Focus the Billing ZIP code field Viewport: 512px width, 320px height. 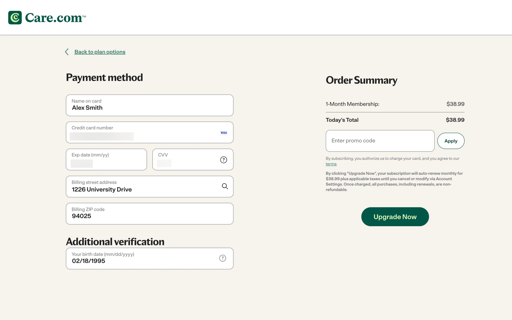149,214
